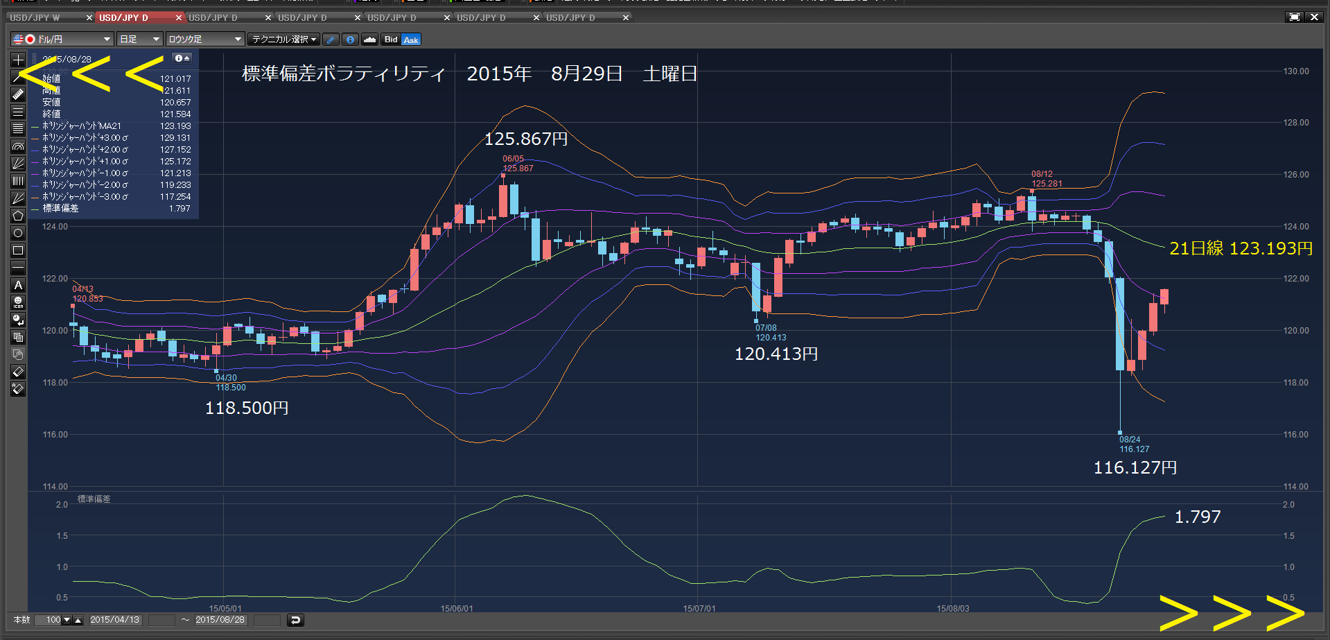The image size is (1330, 640).
Task: Select the three-line parallel lines tool
Action: [x=18, y=112]
